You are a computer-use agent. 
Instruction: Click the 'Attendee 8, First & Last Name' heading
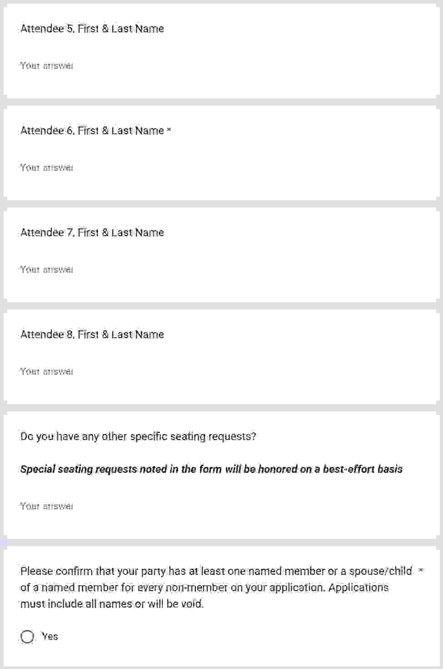92,334
